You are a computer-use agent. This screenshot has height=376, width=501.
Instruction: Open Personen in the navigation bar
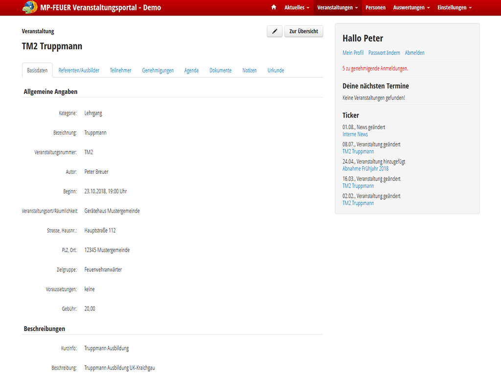click(x=375, y=8)
